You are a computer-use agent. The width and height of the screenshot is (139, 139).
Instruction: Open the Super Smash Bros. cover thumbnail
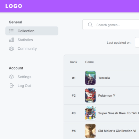90,113
